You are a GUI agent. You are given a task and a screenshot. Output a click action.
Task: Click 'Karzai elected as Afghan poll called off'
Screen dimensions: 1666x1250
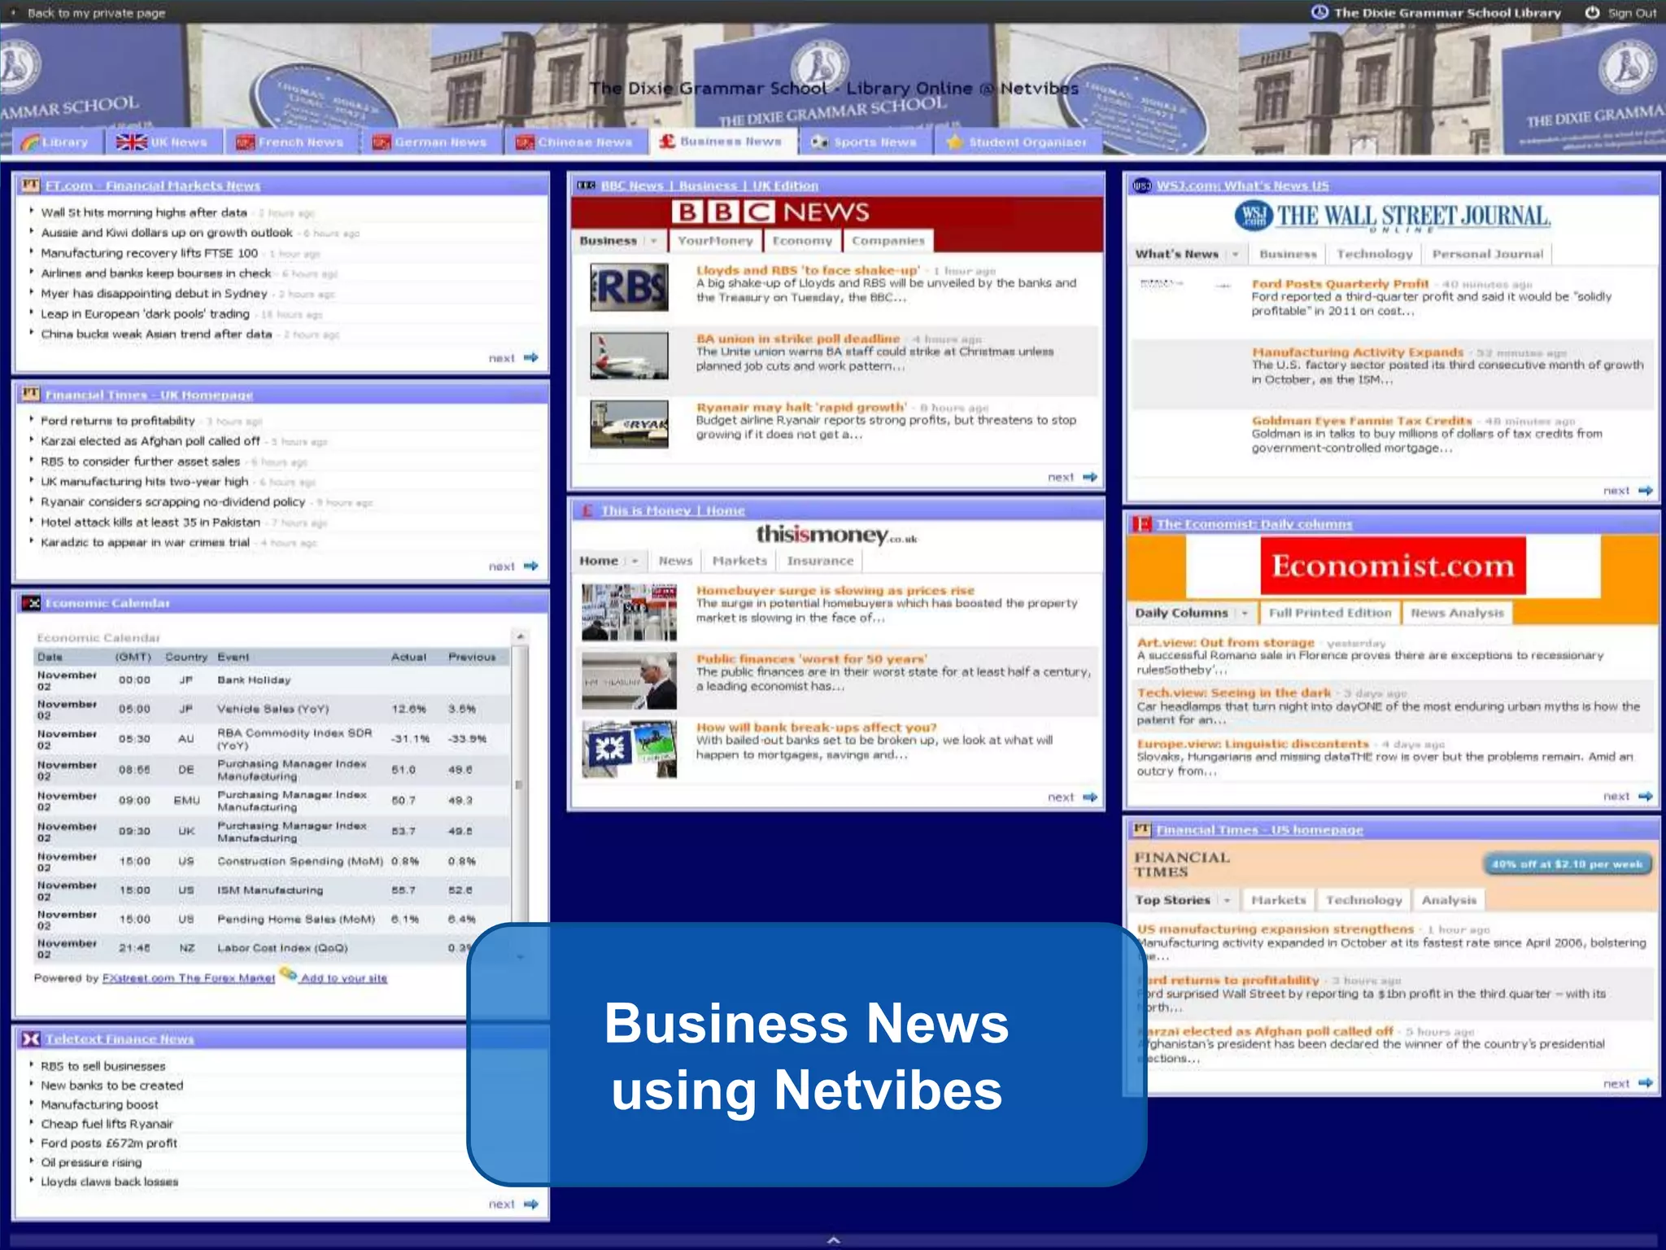click(x=150, y=441)
